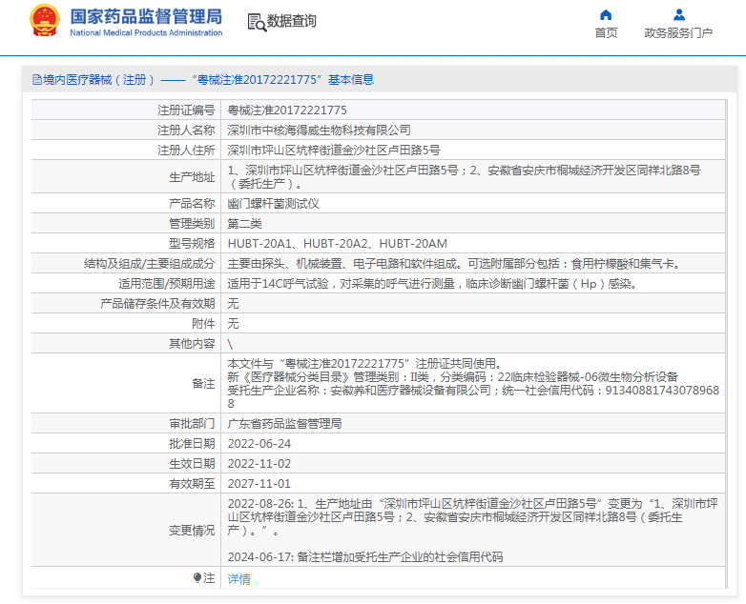The width and height of the screenshot is (746, 604).
Task: Select the 新《医疗器械分类目录》 classification line
Action: [452, 377]
